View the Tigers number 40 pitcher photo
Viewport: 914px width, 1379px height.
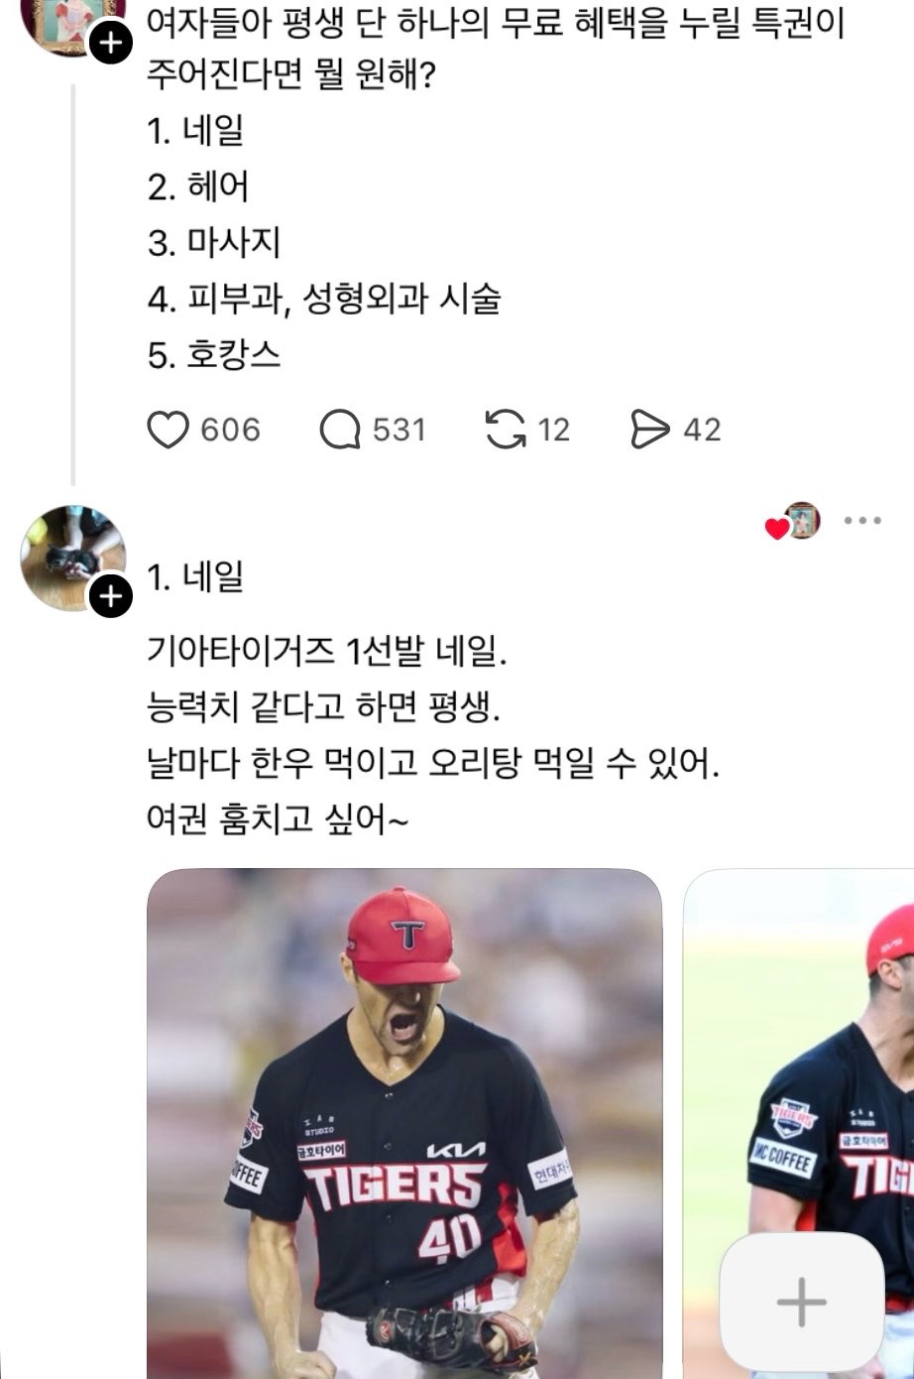[404, 1123]
